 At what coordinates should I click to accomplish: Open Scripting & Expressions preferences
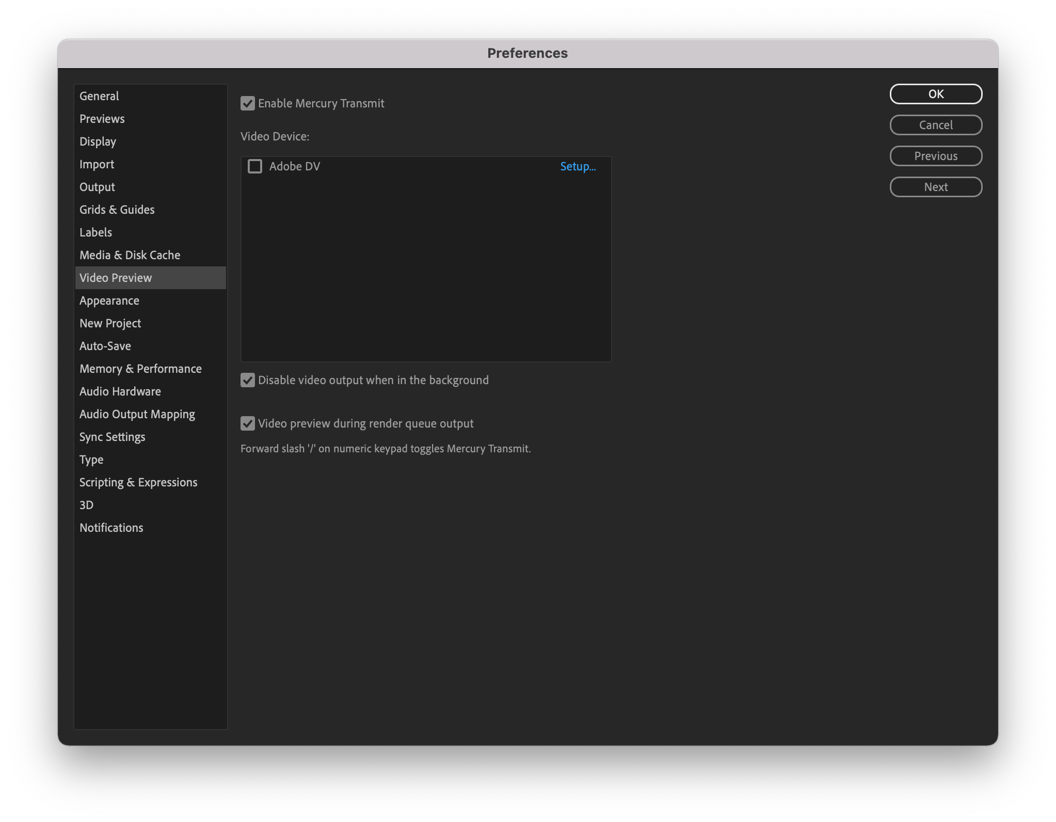tap(138, 482)
